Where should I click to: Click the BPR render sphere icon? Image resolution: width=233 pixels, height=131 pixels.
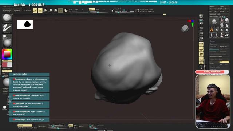click(x=201, y=16)
